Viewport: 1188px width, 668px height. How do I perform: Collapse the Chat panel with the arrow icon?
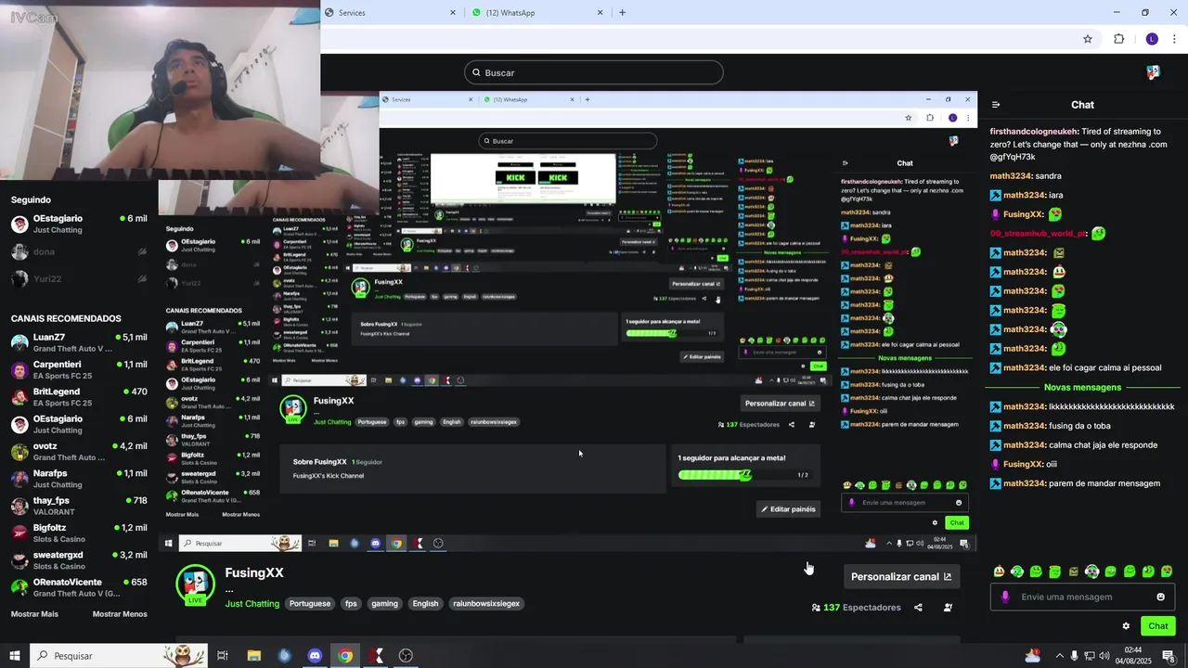(x=996, y=105)
